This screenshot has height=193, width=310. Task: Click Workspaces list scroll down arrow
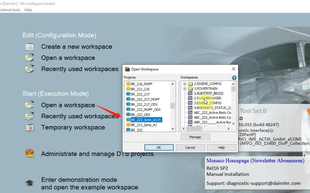pos(233,124)
